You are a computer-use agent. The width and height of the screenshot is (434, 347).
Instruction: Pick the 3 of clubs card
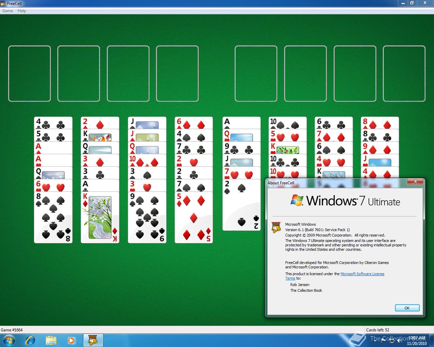tap(100, 173)
